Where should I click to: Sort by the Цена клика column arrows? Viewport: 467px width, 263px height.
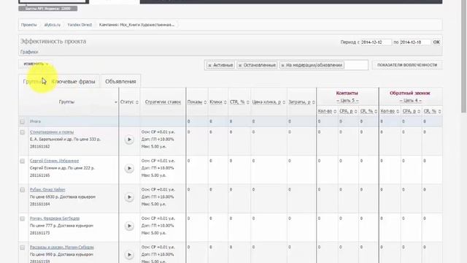tap(284, 102)
